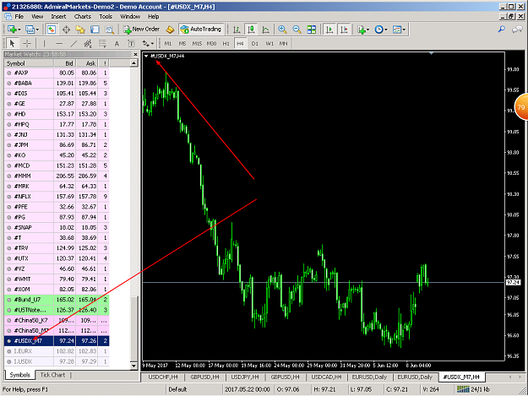Open the Tools menu

point(106,17)
